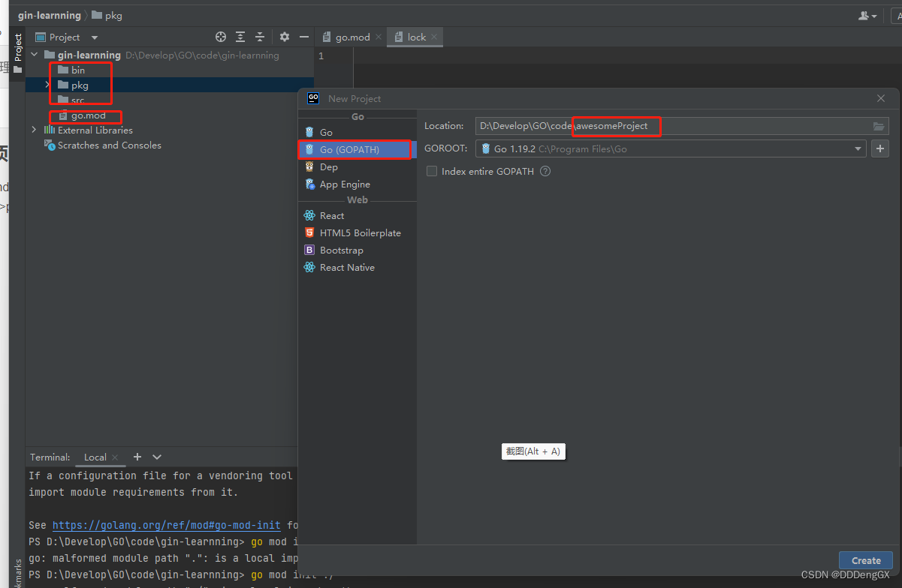Open the Project view dropdown arrow
This screenshot has height=588, width=902.
(x=95, y=37)
